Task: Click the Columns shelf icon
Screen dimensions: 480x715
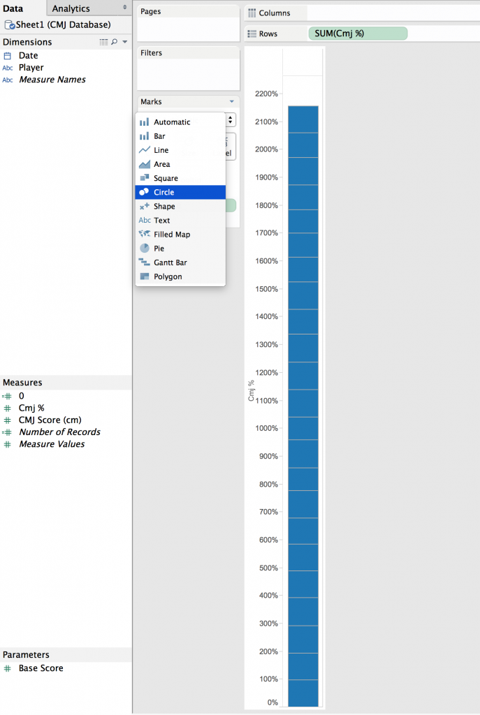Action: (252, 13)
